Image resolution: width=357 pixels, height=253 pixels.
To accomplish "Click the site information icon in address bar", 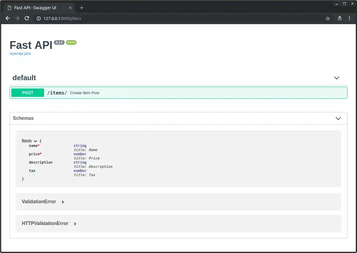I will click(x=38, y=18).
